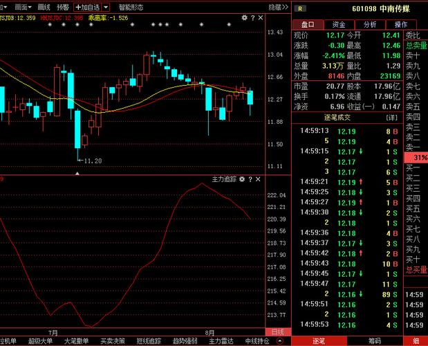Screen dimensions: 428x346
Task: Click the round up-arrow icon after 中线持仓
Action: (x=280, y=341)
